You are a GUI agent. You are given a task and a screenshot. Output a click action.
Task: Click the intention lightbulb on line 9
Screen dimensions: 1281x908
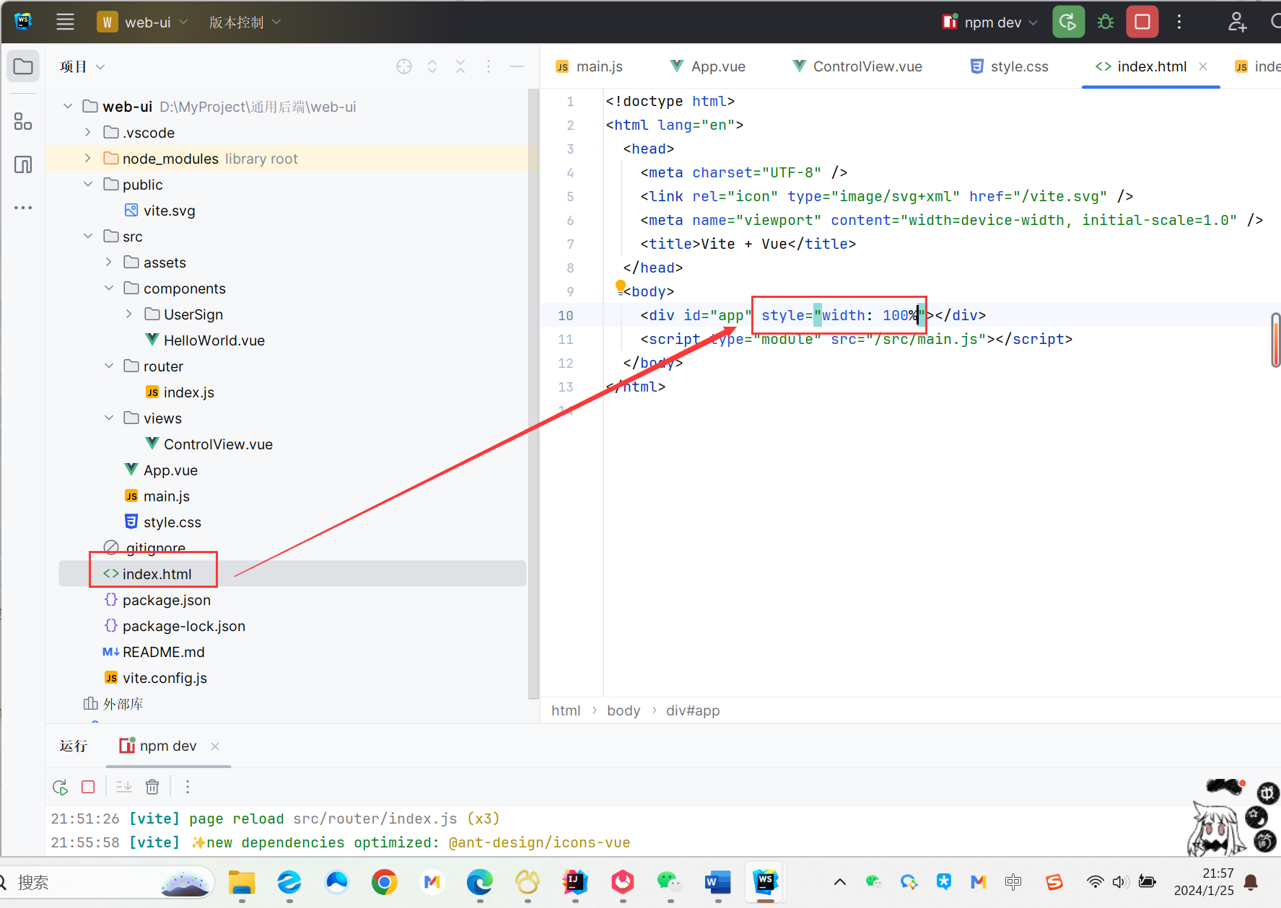(620, 286)
